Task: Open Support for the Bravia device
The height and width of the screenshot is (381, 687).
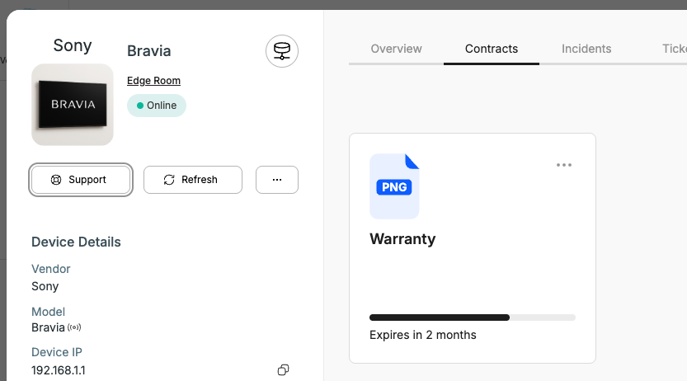Action: (x=81, y=180)
